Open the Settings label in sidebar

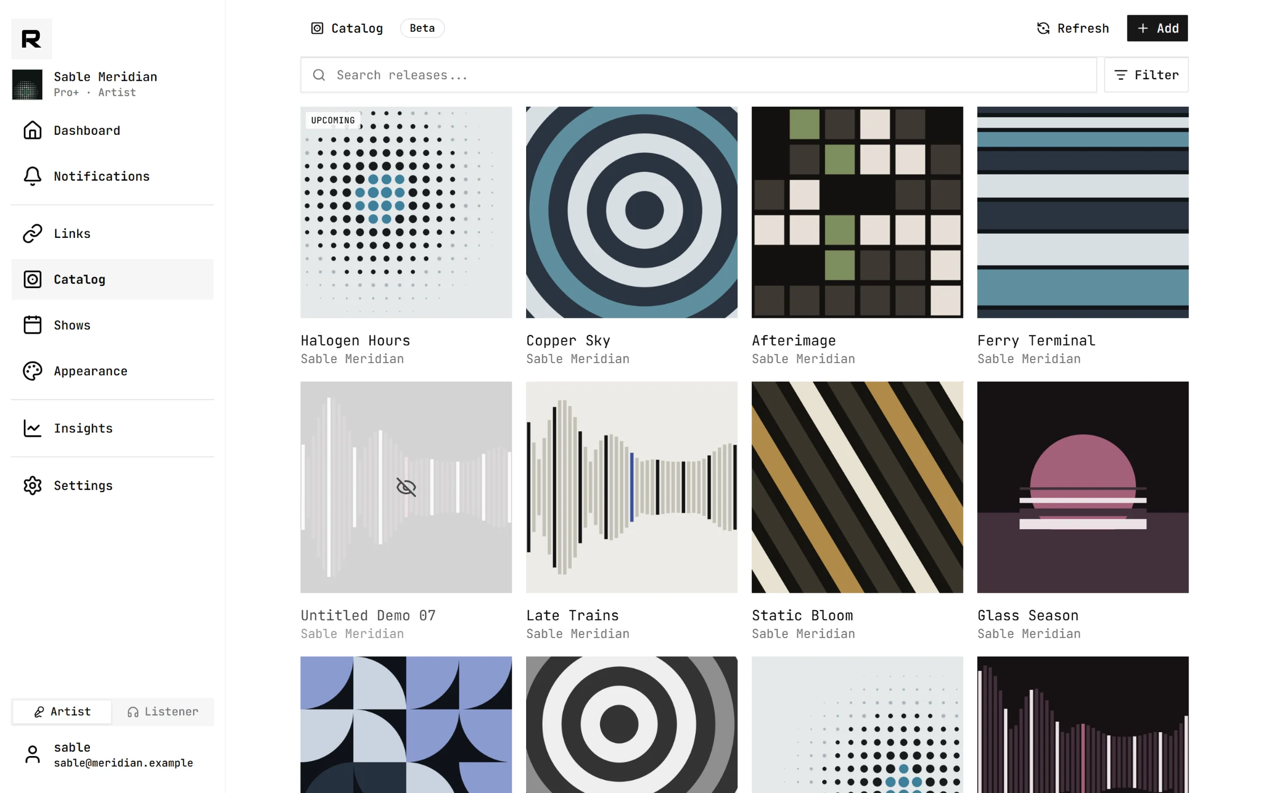(83, 485)
